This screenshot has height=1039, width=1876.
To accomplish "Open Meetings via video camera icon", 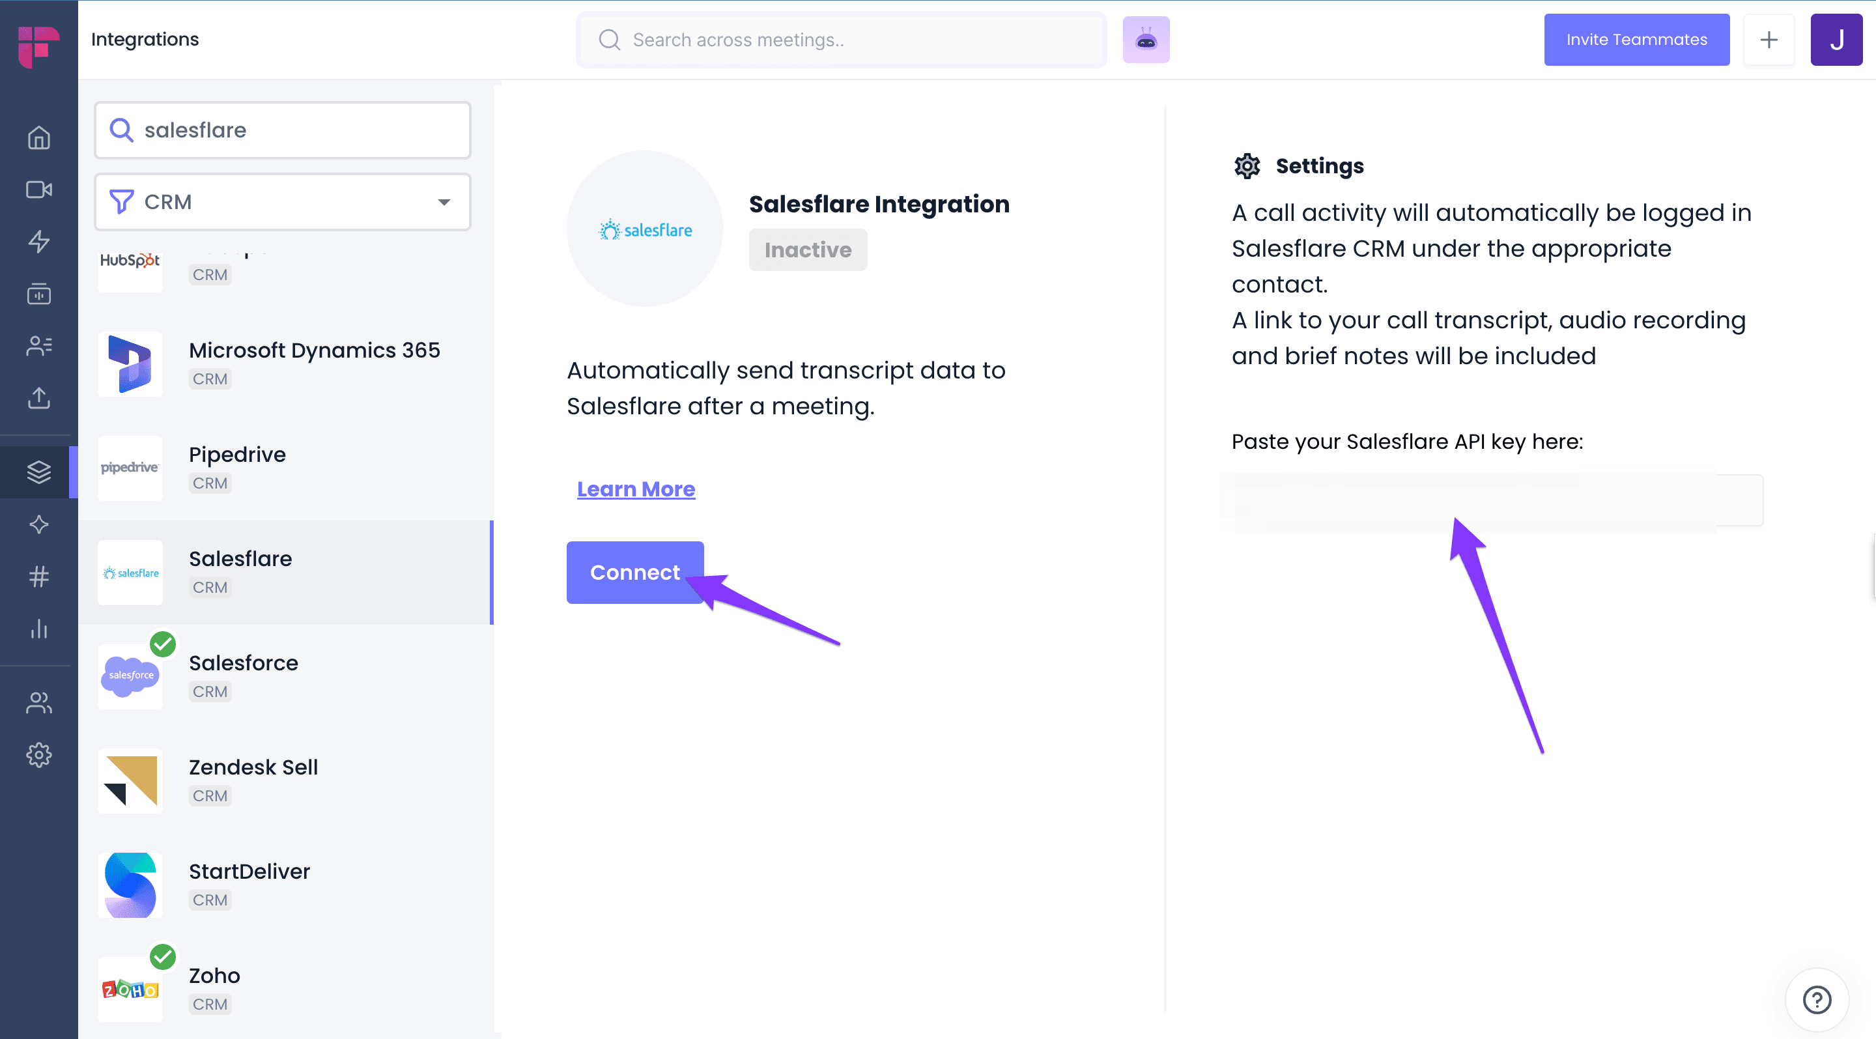I will [38, 190].
